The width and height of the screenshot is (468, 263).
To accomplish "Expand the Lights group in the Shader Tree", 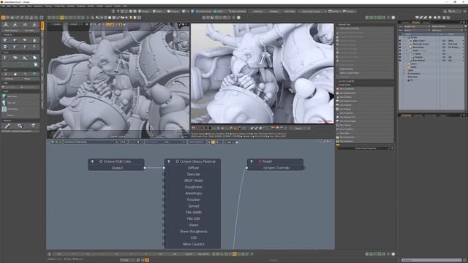I will click(404, 70).
